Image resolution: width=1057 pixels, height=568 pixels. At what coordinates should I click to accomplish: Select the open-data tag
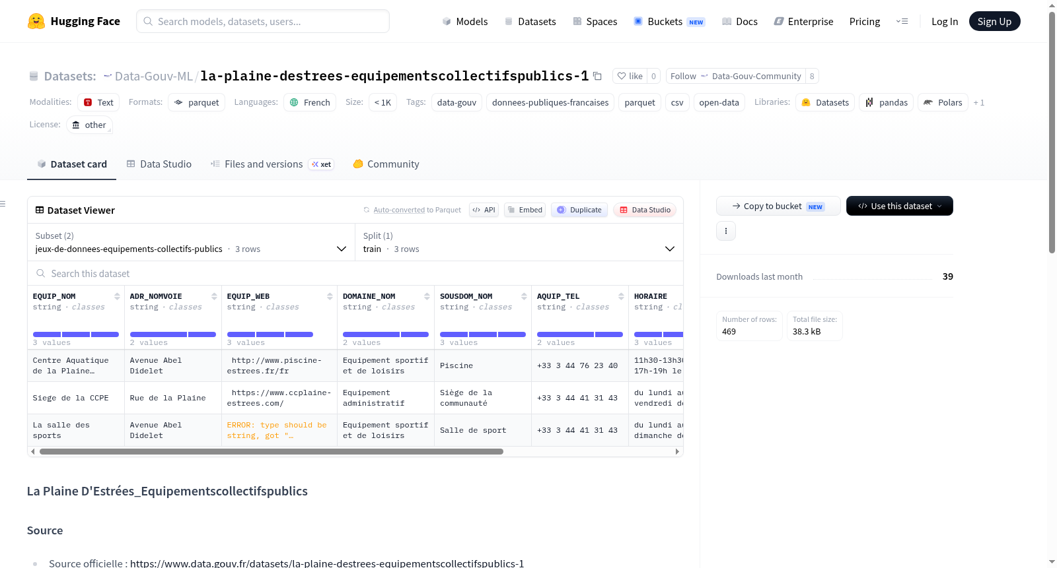(x=719, y=102)
